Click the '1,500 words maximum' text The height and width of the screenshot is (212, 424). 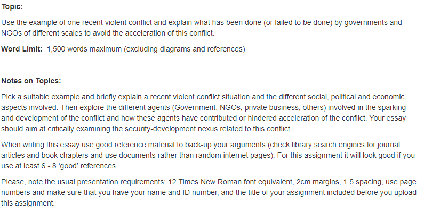click(x=84, y=49)
